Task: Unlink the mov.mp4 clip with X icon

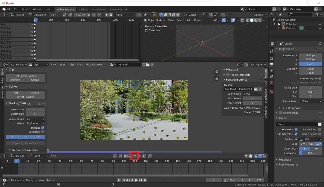Action: click(152, 65)
